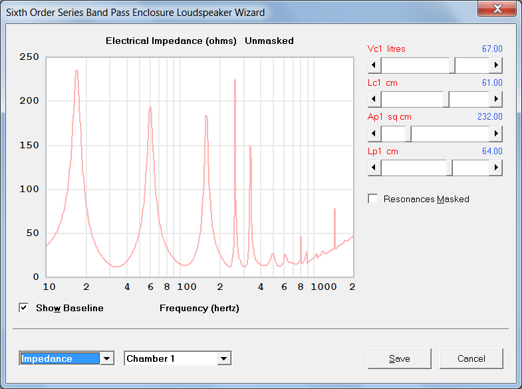Uncheck the Show Baseline checkbox

[24, 308]
